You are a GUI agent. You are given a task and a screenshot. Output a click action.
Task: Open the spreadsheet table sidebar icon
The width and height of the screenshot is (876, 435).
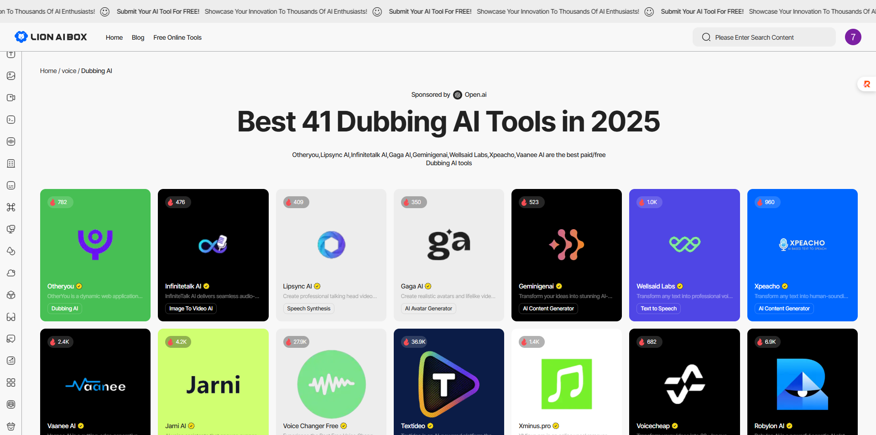click(11, 163)
